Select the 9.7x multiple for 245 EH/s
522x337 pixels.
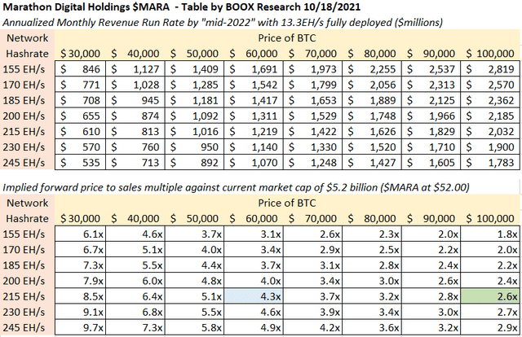point(80,328)
